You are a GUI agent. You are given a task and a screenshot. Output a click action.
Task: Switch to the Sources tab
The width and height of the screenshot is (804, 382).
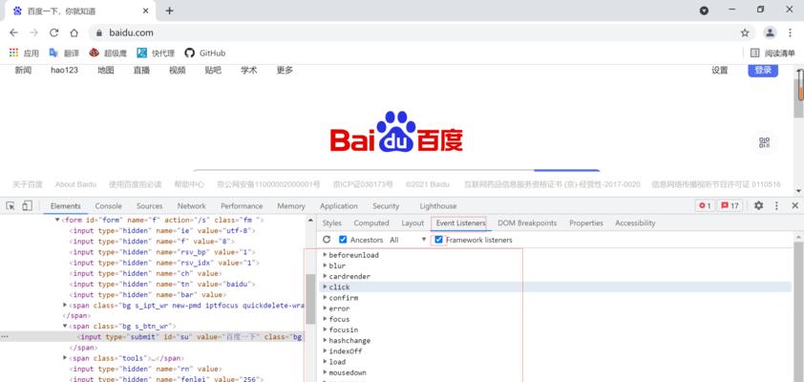coord(149,205)
